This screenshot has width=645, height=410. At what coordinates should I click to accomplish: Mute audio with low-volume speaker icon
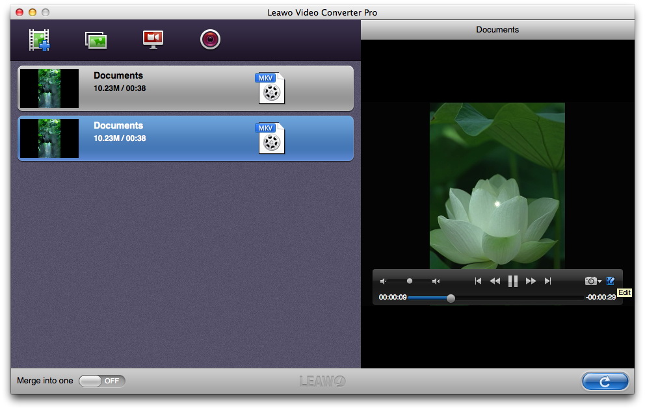tap(383, 281)
